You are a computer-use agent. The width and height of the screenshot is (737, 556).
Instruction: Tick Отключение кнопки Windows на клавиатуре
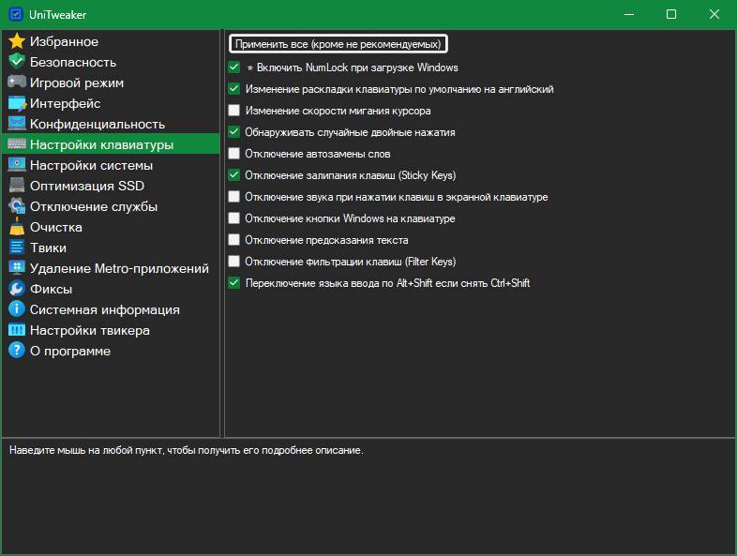click(x=234, y=218)
